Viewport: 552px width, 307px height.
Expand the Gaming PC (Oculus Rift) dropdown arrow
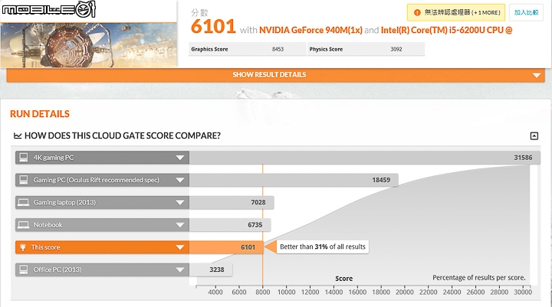(180, 180)
